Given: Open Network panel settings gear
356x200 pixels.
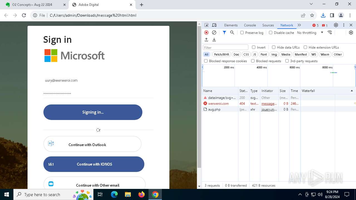Looking at the screenshot, I should 351,32.
